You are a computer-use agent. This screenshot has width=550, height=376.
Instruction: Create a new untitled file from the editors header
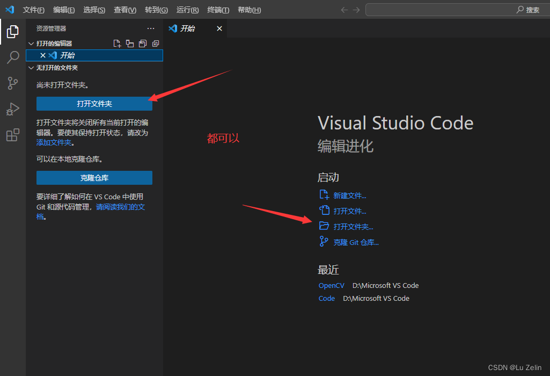click(x=116, y=44)
